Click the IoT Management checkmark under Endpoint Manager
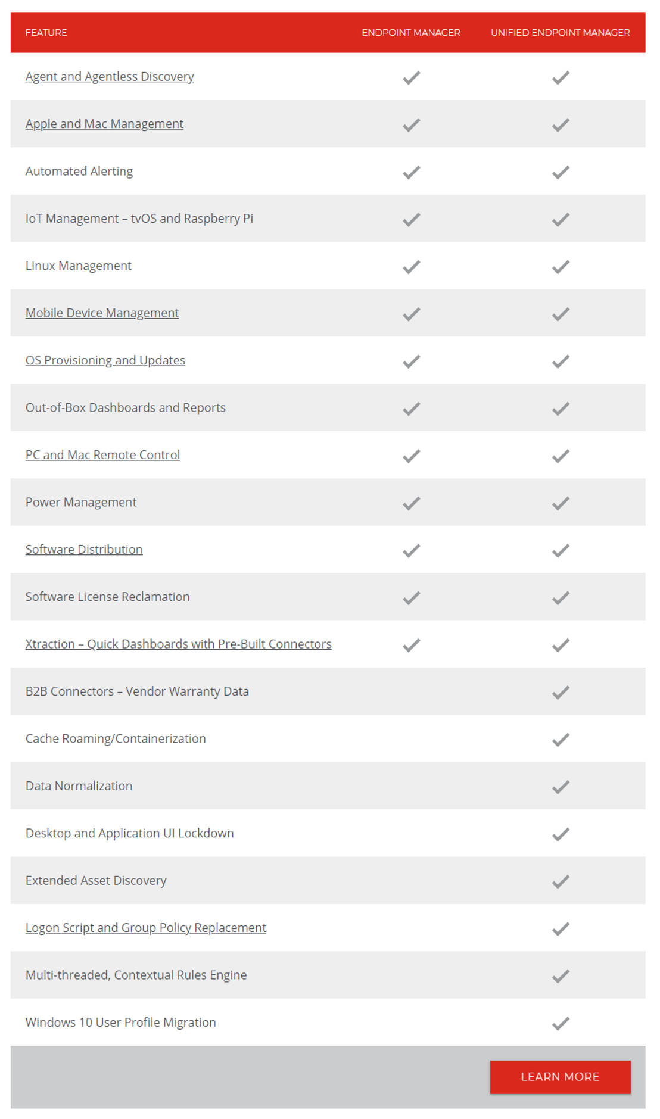The image size is (660, 1119). tap(410, 219)
